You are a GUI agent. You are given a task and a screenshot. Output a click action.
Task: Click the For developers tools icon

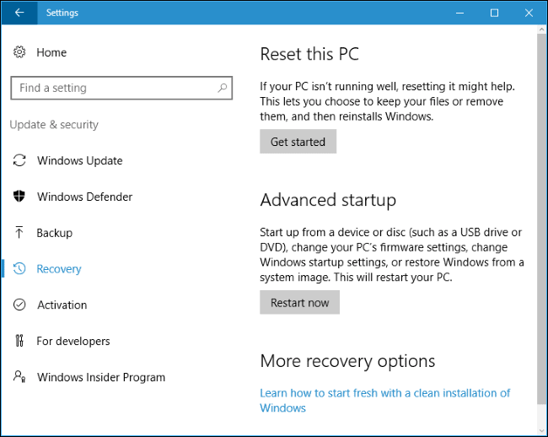click(x=19, y=341)
